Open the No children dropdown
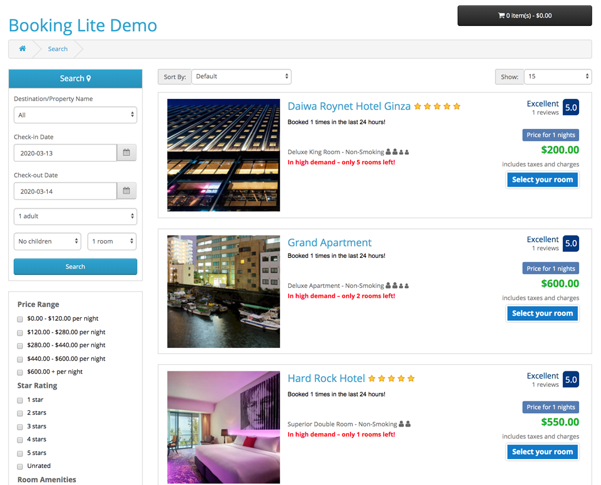 (x=47, y=241)
